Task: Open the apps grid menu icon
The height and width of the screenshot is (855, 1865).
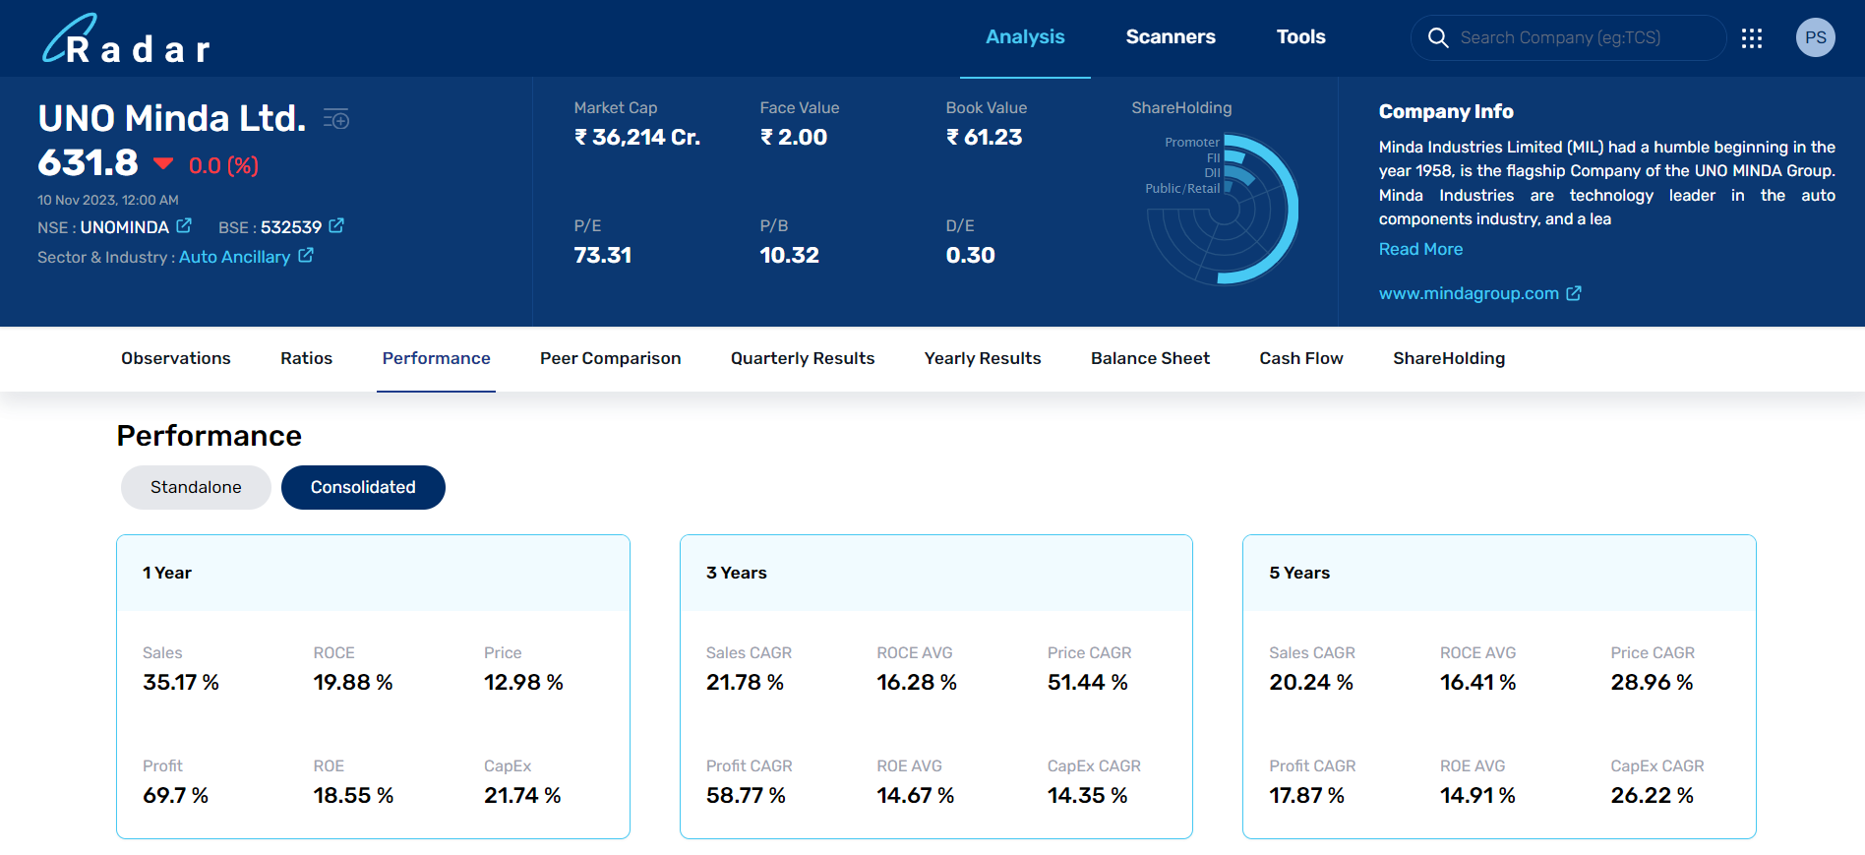Action: click(x=1751, y=37)
